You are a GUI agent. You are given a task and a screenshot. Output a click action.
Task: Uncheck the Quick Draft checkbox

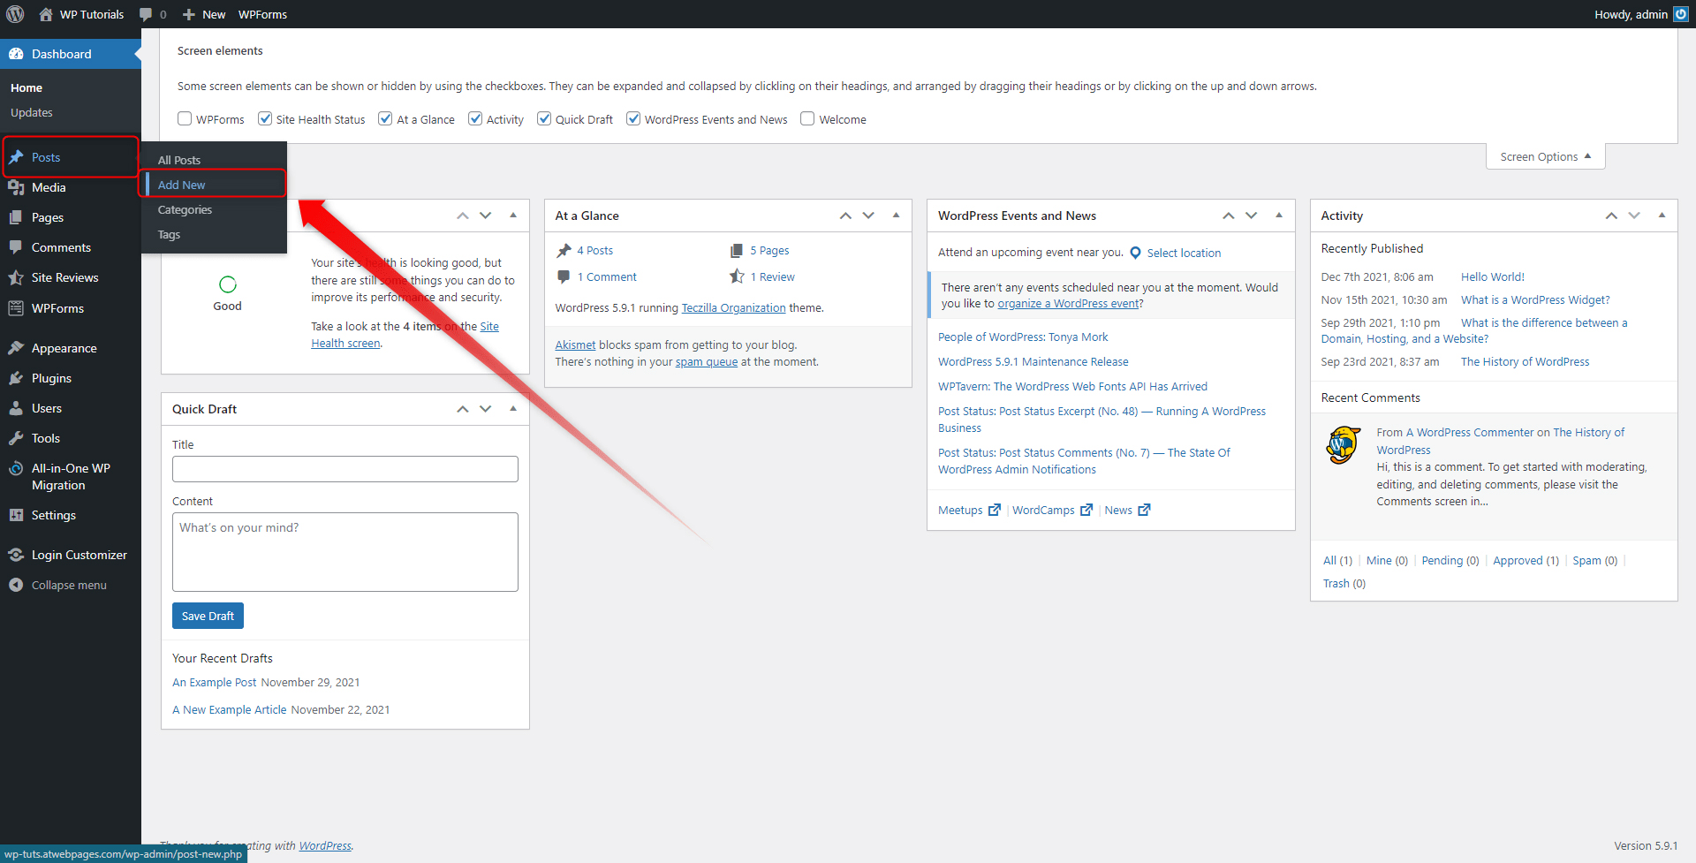(x=544, y=118)
